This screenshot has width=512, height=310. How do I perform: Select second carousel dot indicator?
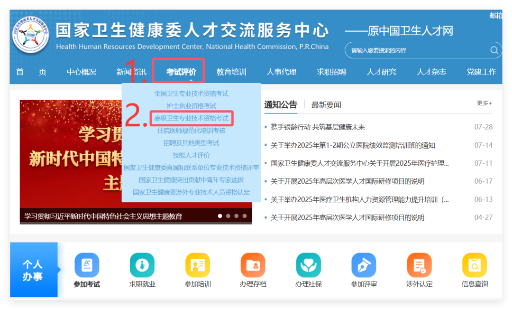pos(228,216)
